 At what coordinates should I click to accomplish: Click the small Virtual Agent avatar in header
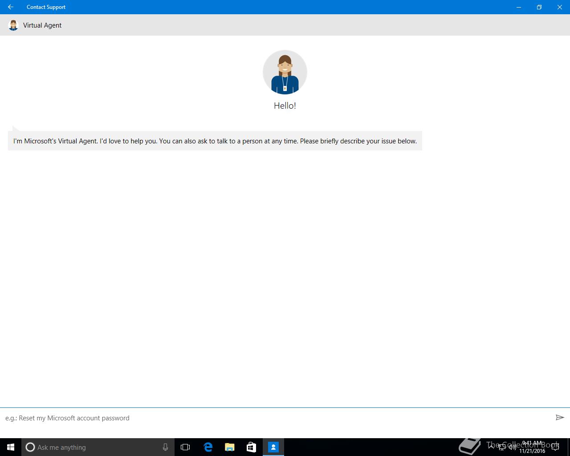[x=13, y=25]
